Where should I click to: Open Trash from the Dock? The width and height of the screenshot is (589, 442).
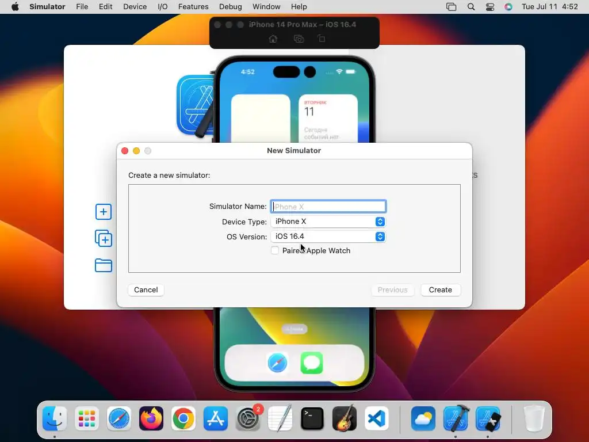tap(534, 418)
